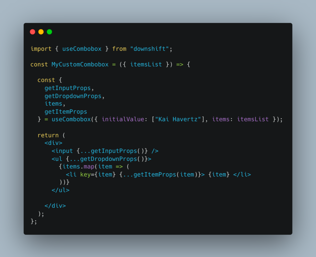This screenshot has width=316, height=257.
Task: Click the itemsList parameter in the arrow function
Action: coord(146,65)
